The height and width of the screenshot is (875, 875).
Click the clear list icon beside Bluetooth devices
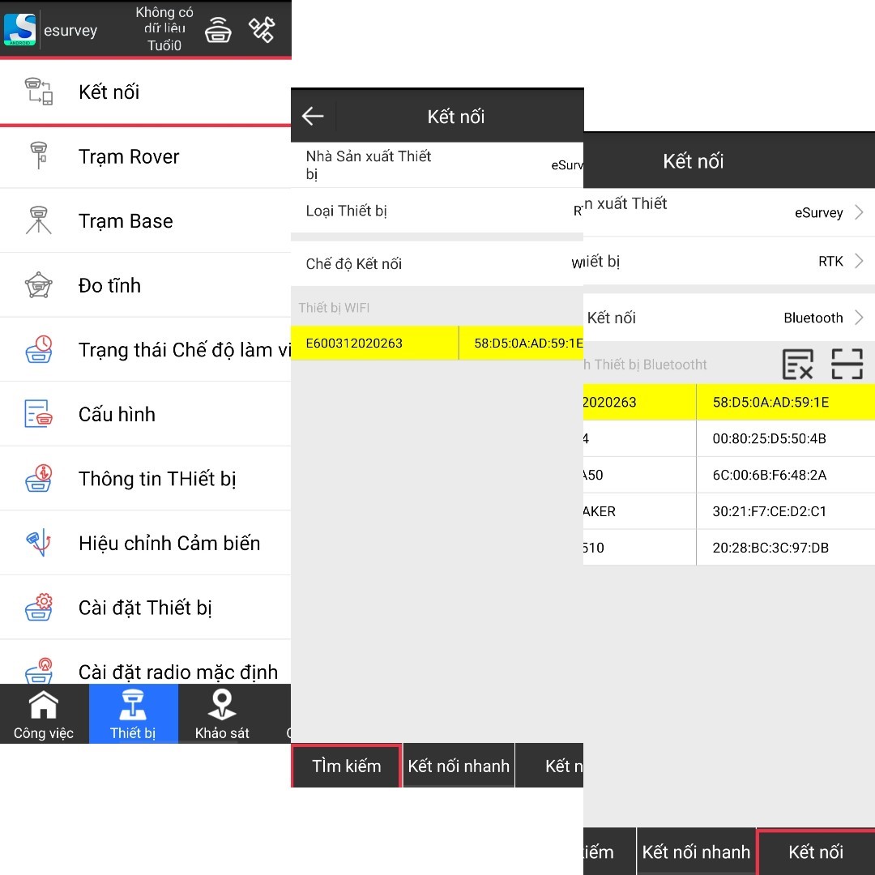coord(797,365)
